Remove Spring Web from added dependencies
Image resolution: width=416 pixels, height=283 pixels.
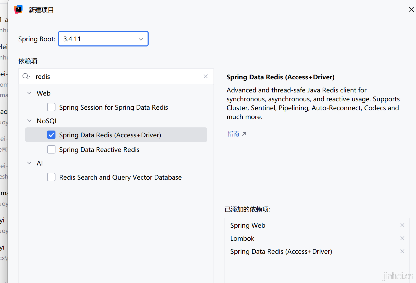402,225
